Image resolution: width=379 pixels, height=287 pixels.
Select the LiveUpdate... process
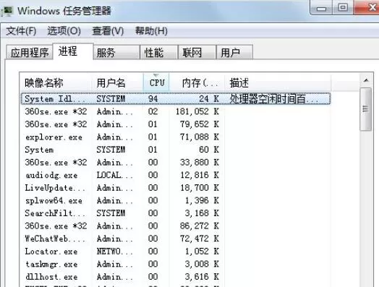[x=176, y=188]
